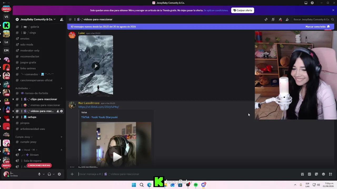Open the Windows Start menu

click(x=134, y=185)
